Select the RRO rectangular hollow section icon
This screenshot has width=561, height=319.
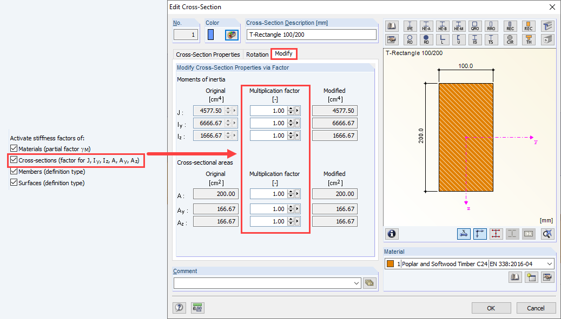click(x=491, y=26)
